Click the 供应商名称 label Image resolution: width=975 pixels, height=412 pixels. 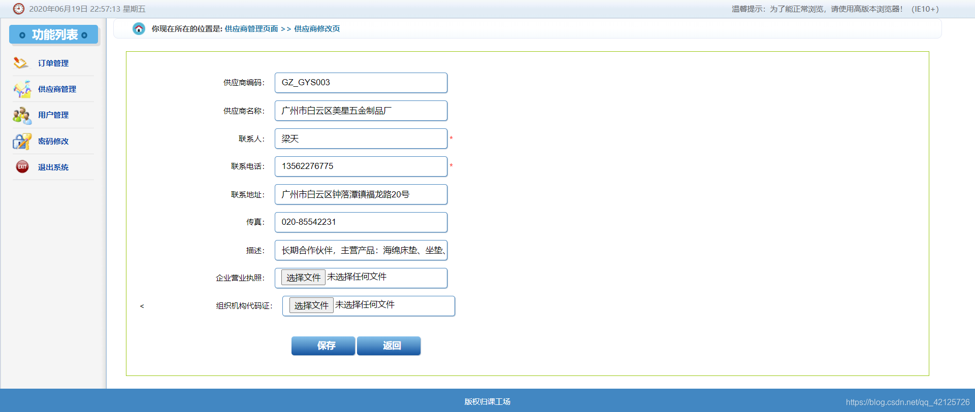click(x=244, y=111)
